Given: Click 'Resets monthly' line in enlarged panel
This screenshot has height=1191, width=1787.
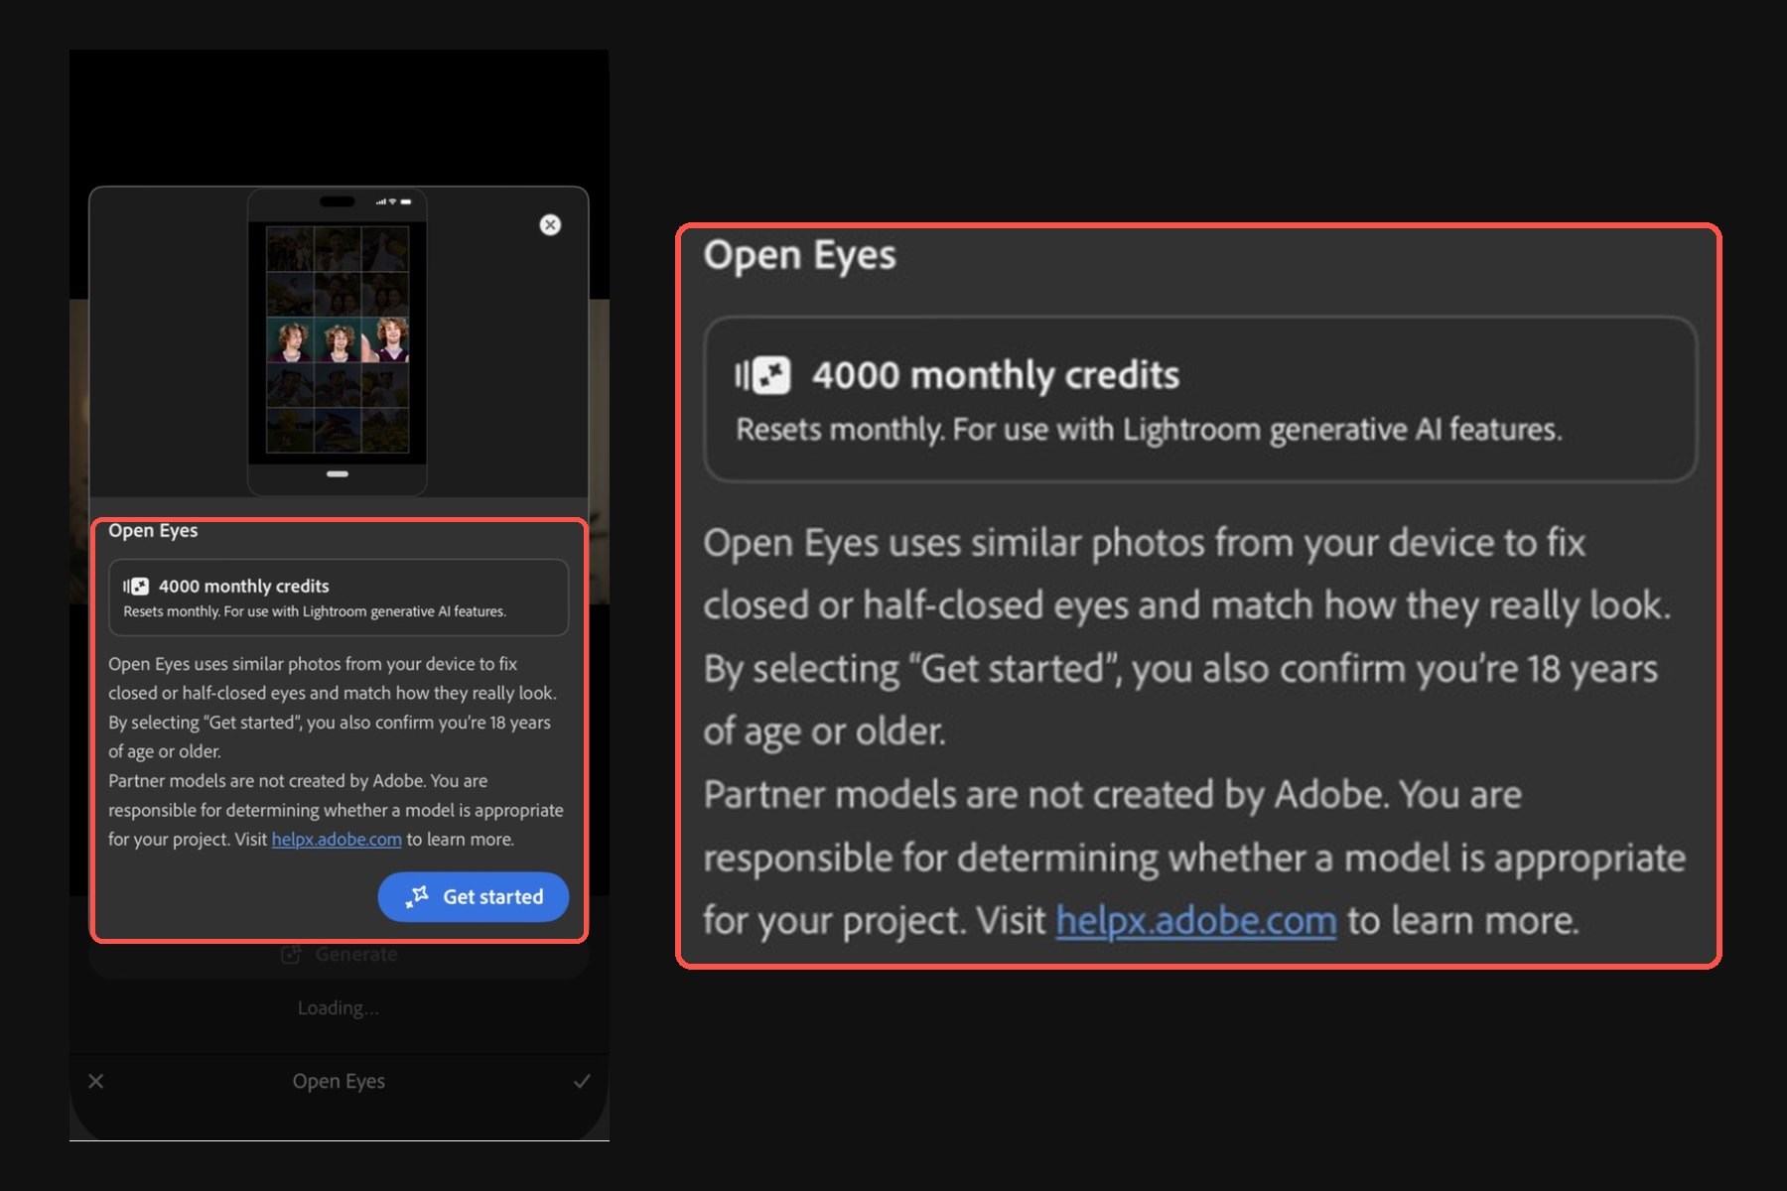Looking at the screenshot, I should (x=1150, y=430).
